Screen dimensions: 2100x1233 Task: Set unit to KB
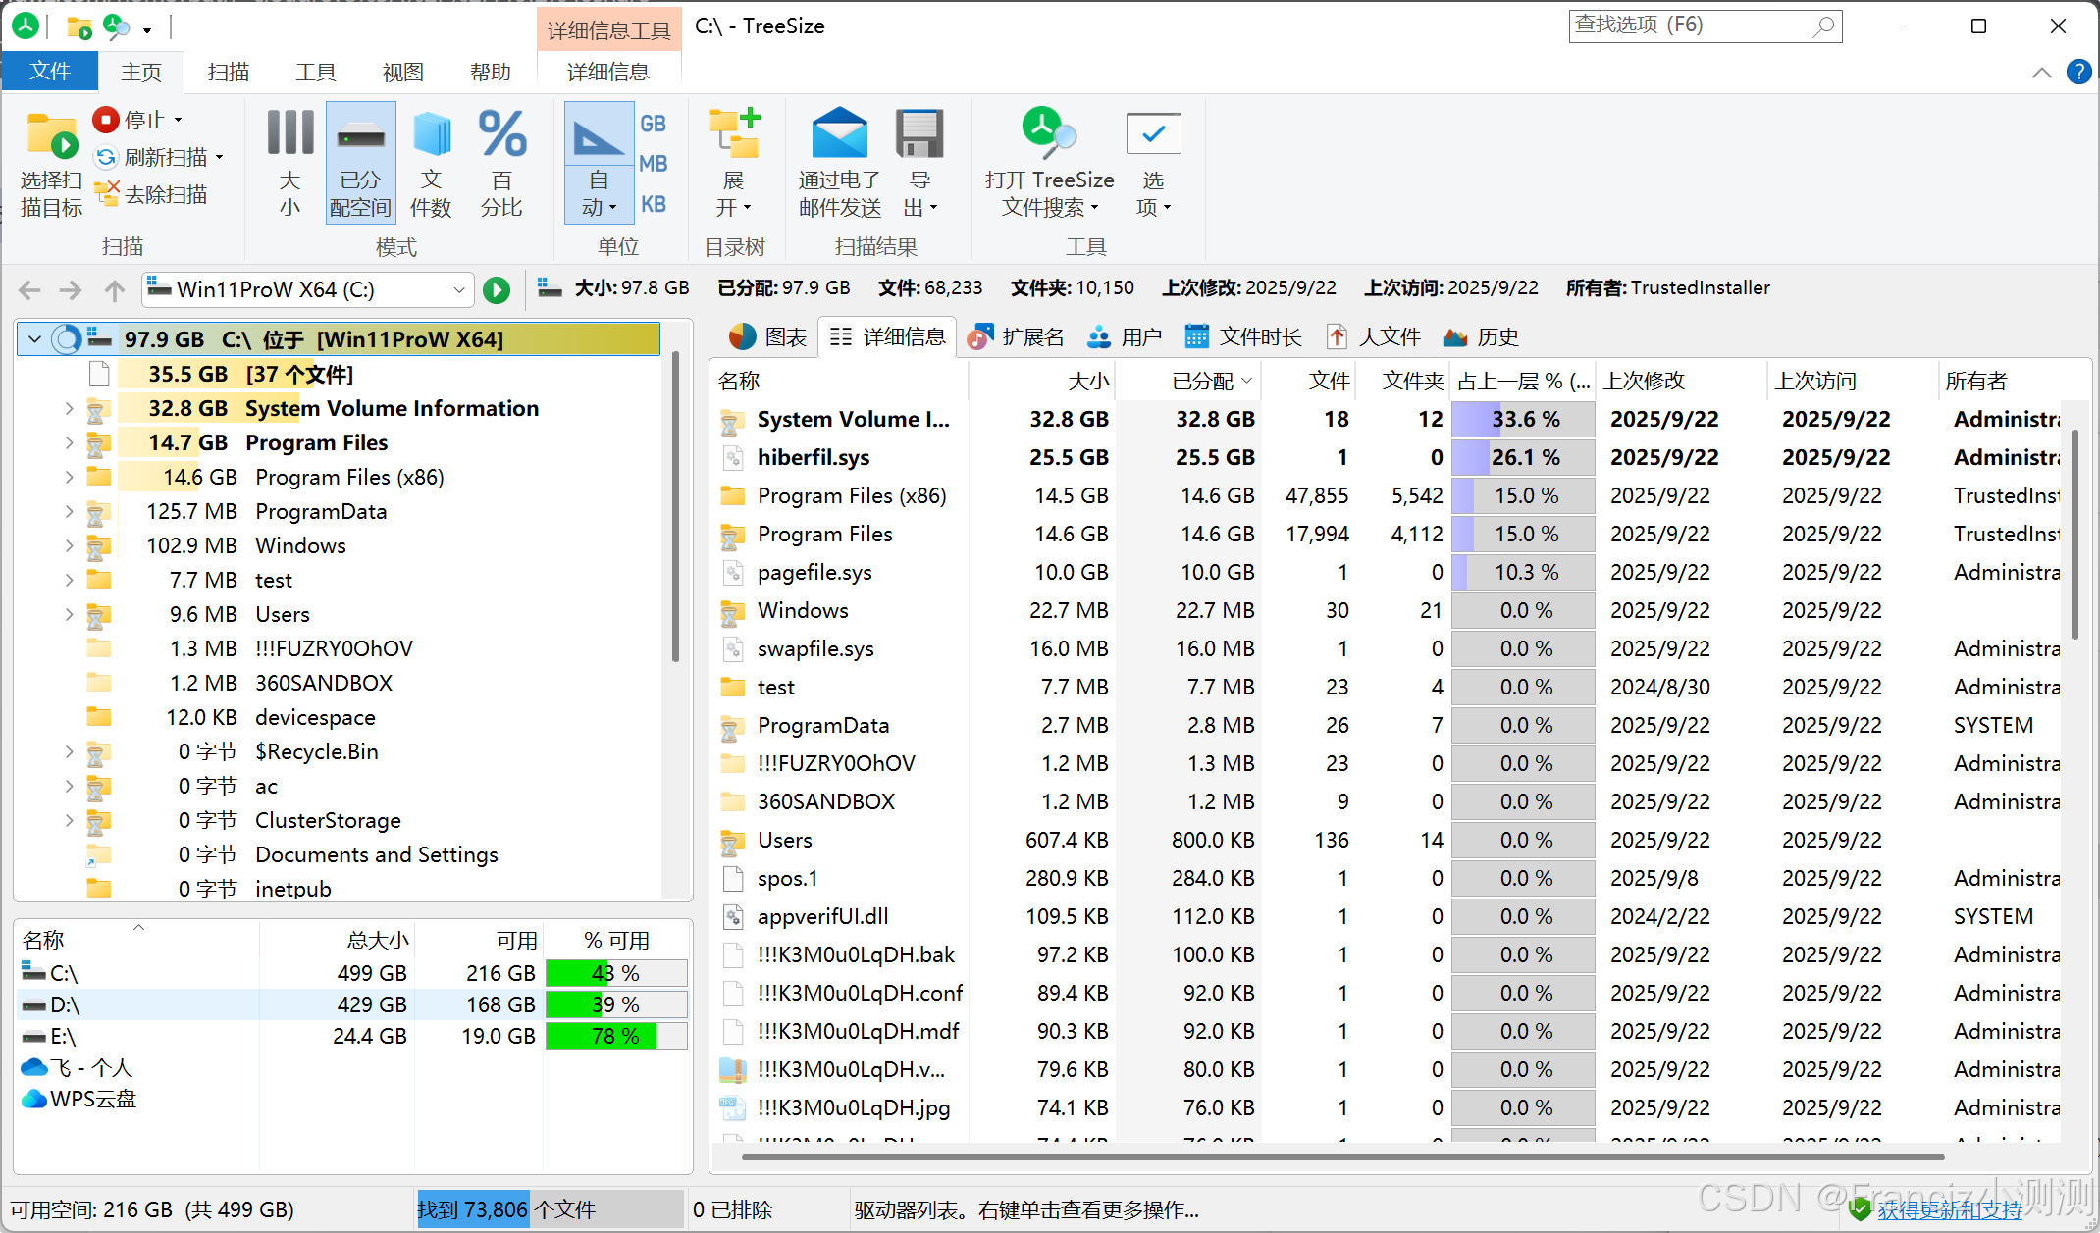point(653,204)
